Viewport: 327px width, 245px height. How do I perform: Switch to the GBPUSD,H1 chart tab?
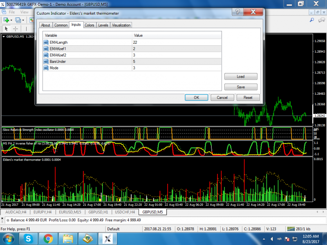tap(98, 212)
